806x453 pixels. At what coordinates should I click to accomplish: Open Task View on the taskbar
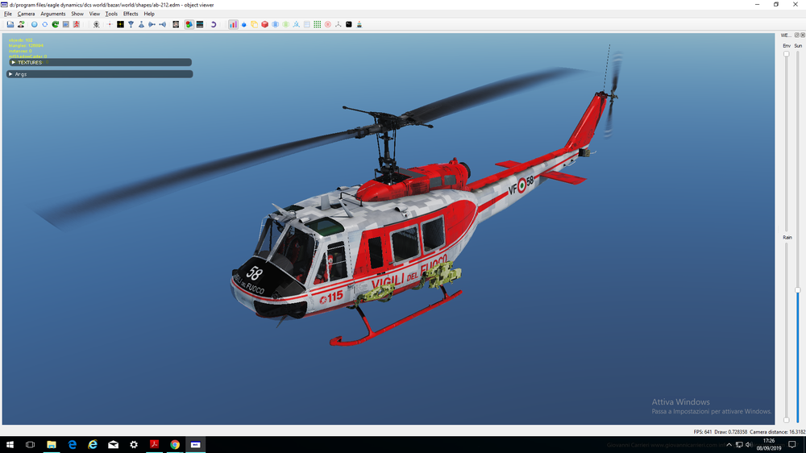[31, 445]
